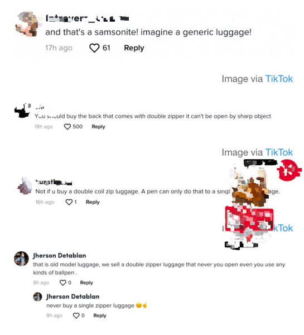This screenshot has height=335, width=304.
Task: Like the double coil zip luggage comment
Action: click(x=69, y=202)
